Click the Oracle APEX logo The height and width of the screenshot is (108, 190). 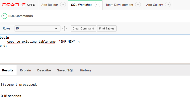pos(18,5)
